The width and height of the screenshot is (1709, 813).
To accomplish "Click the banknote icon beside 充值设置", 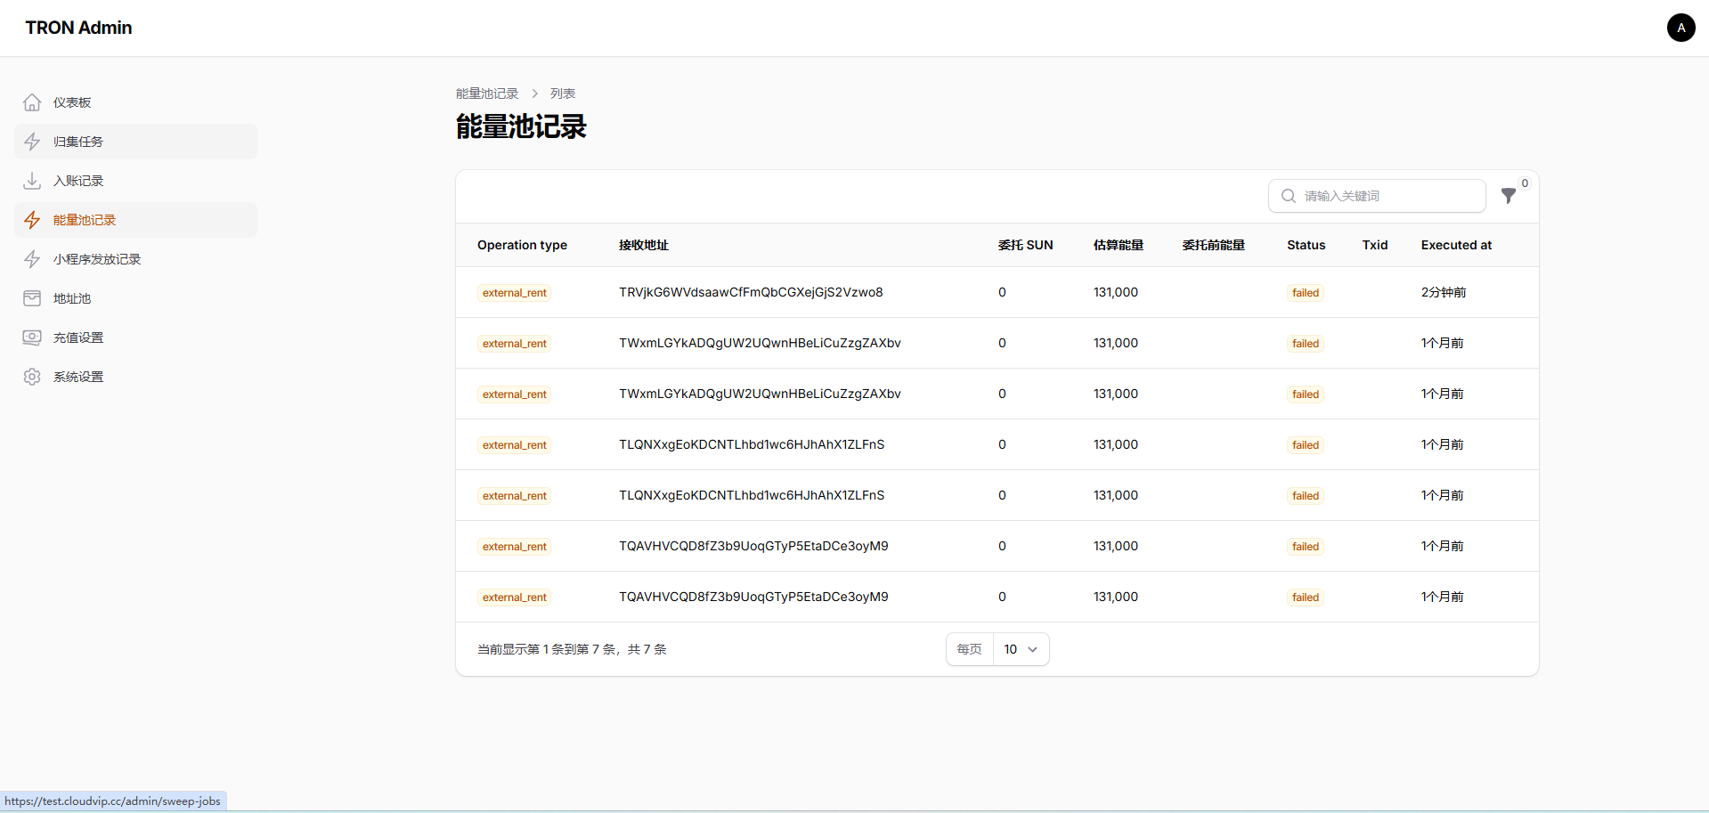I will click(32, 337).
